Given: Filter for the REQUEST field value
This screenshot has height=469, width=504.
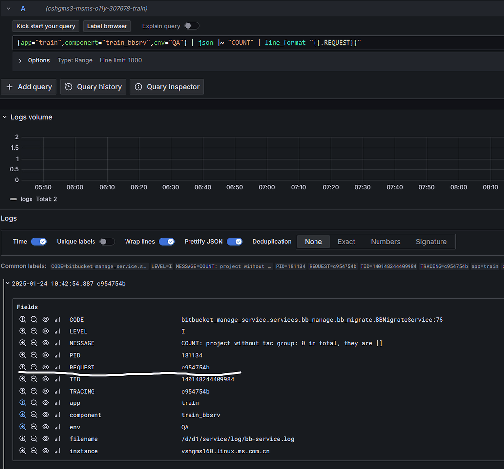Looking at the screenshot, I should pyautogui.click(x=23, y=367).
